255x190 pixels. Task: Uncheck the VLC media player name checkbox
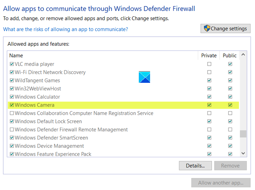[12, 64]
